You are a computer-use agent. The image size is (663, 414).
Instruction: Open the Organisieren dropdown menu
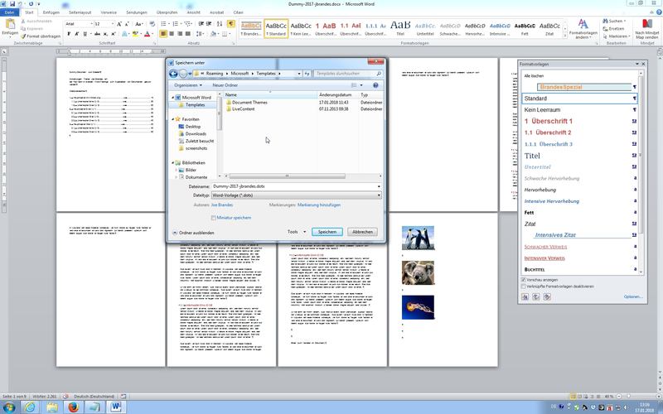(188, 85)
